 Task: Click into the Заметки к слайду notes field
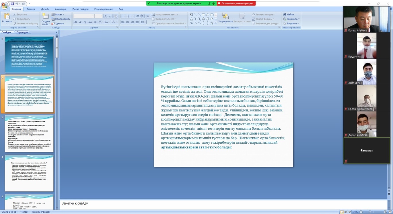coord(223,205)
